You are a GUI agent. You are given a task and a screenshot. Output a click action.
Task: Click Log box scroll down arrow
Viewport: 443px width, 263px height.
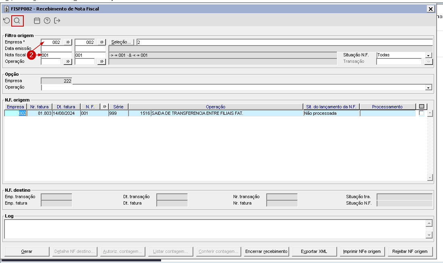(x=429, y=235)
